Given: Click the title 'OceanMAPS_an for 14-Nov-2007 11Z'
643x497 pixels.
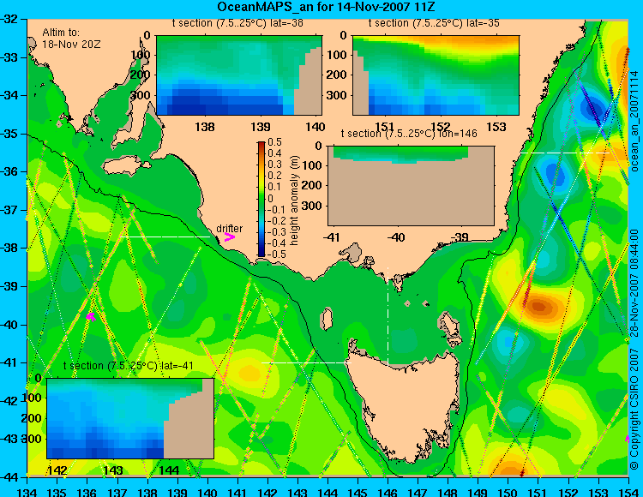Looking at the screenshot, I should (326, 7).
